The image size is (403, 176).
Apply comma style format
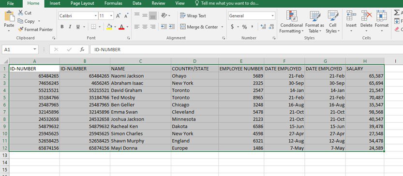[252, 27]
